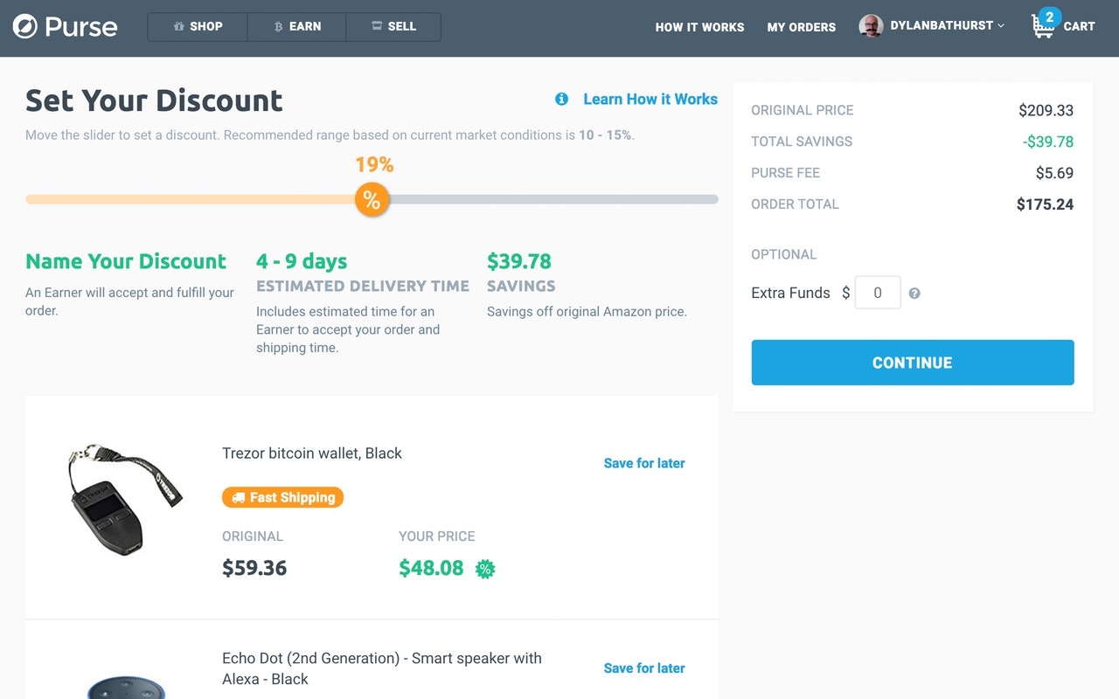
Task: Click the Name Your Discount heading
Action: [x=126, y=261]
